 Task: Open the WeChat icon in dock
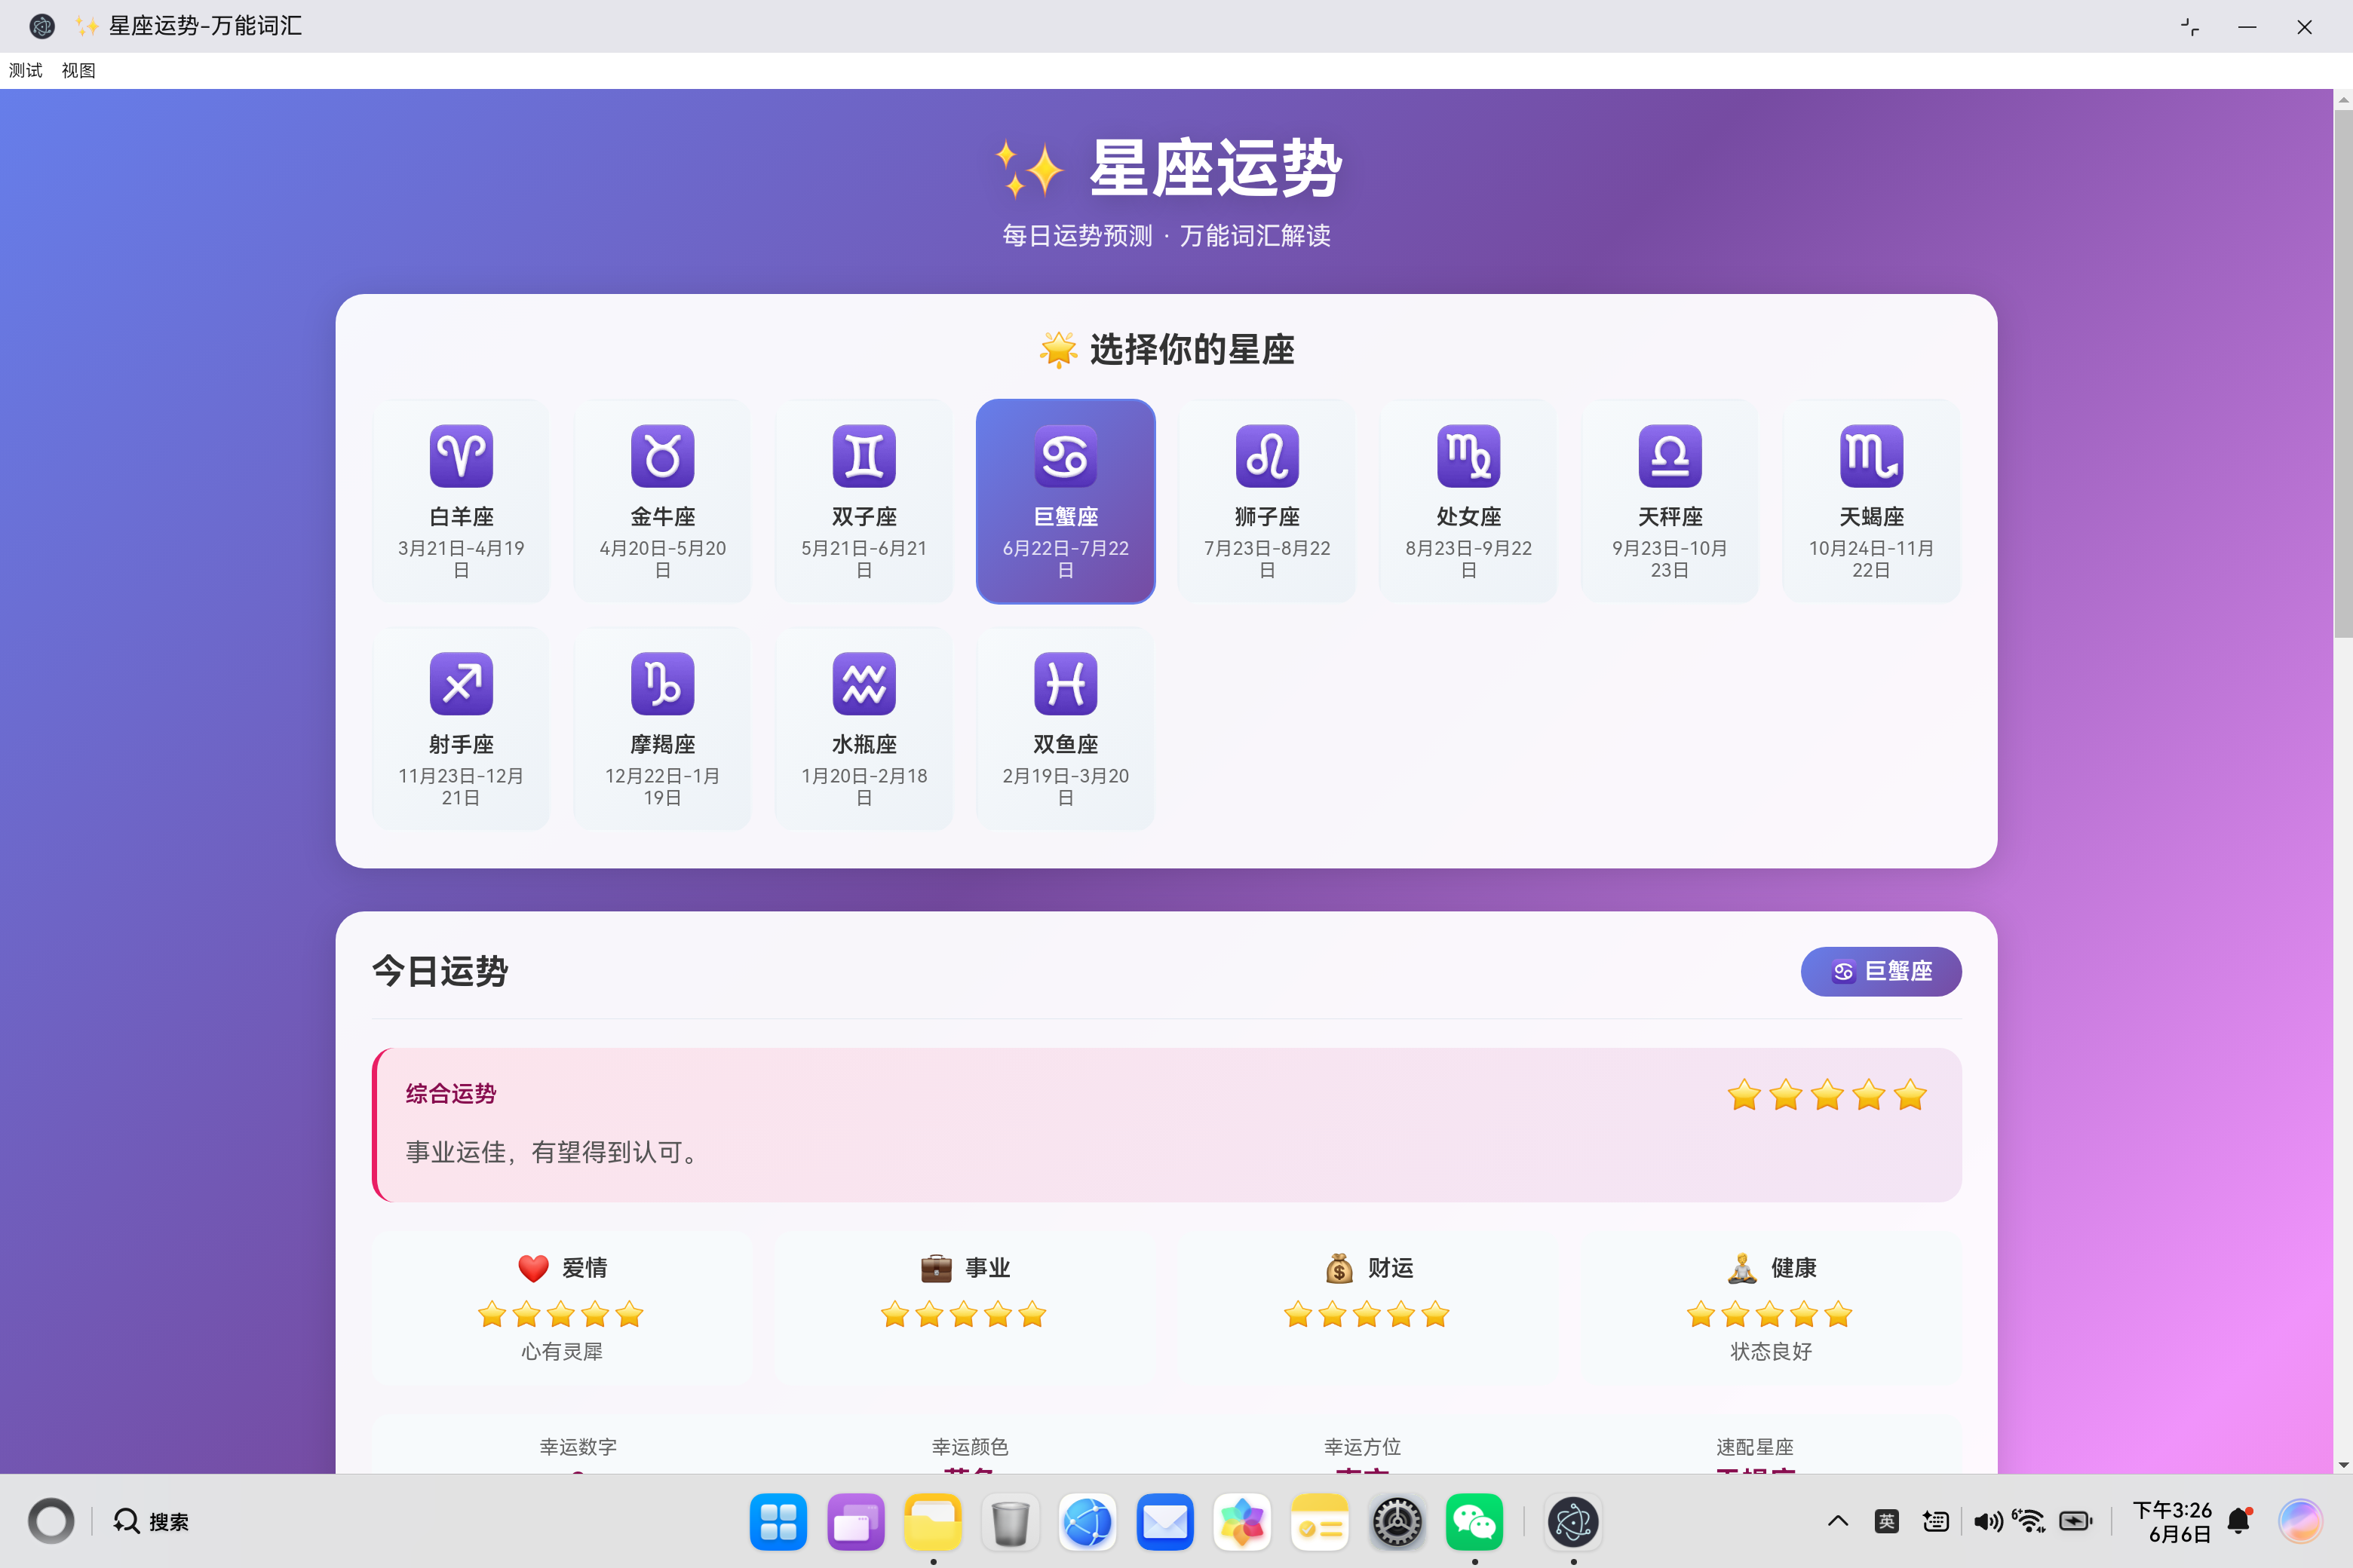[1474, 1521]
